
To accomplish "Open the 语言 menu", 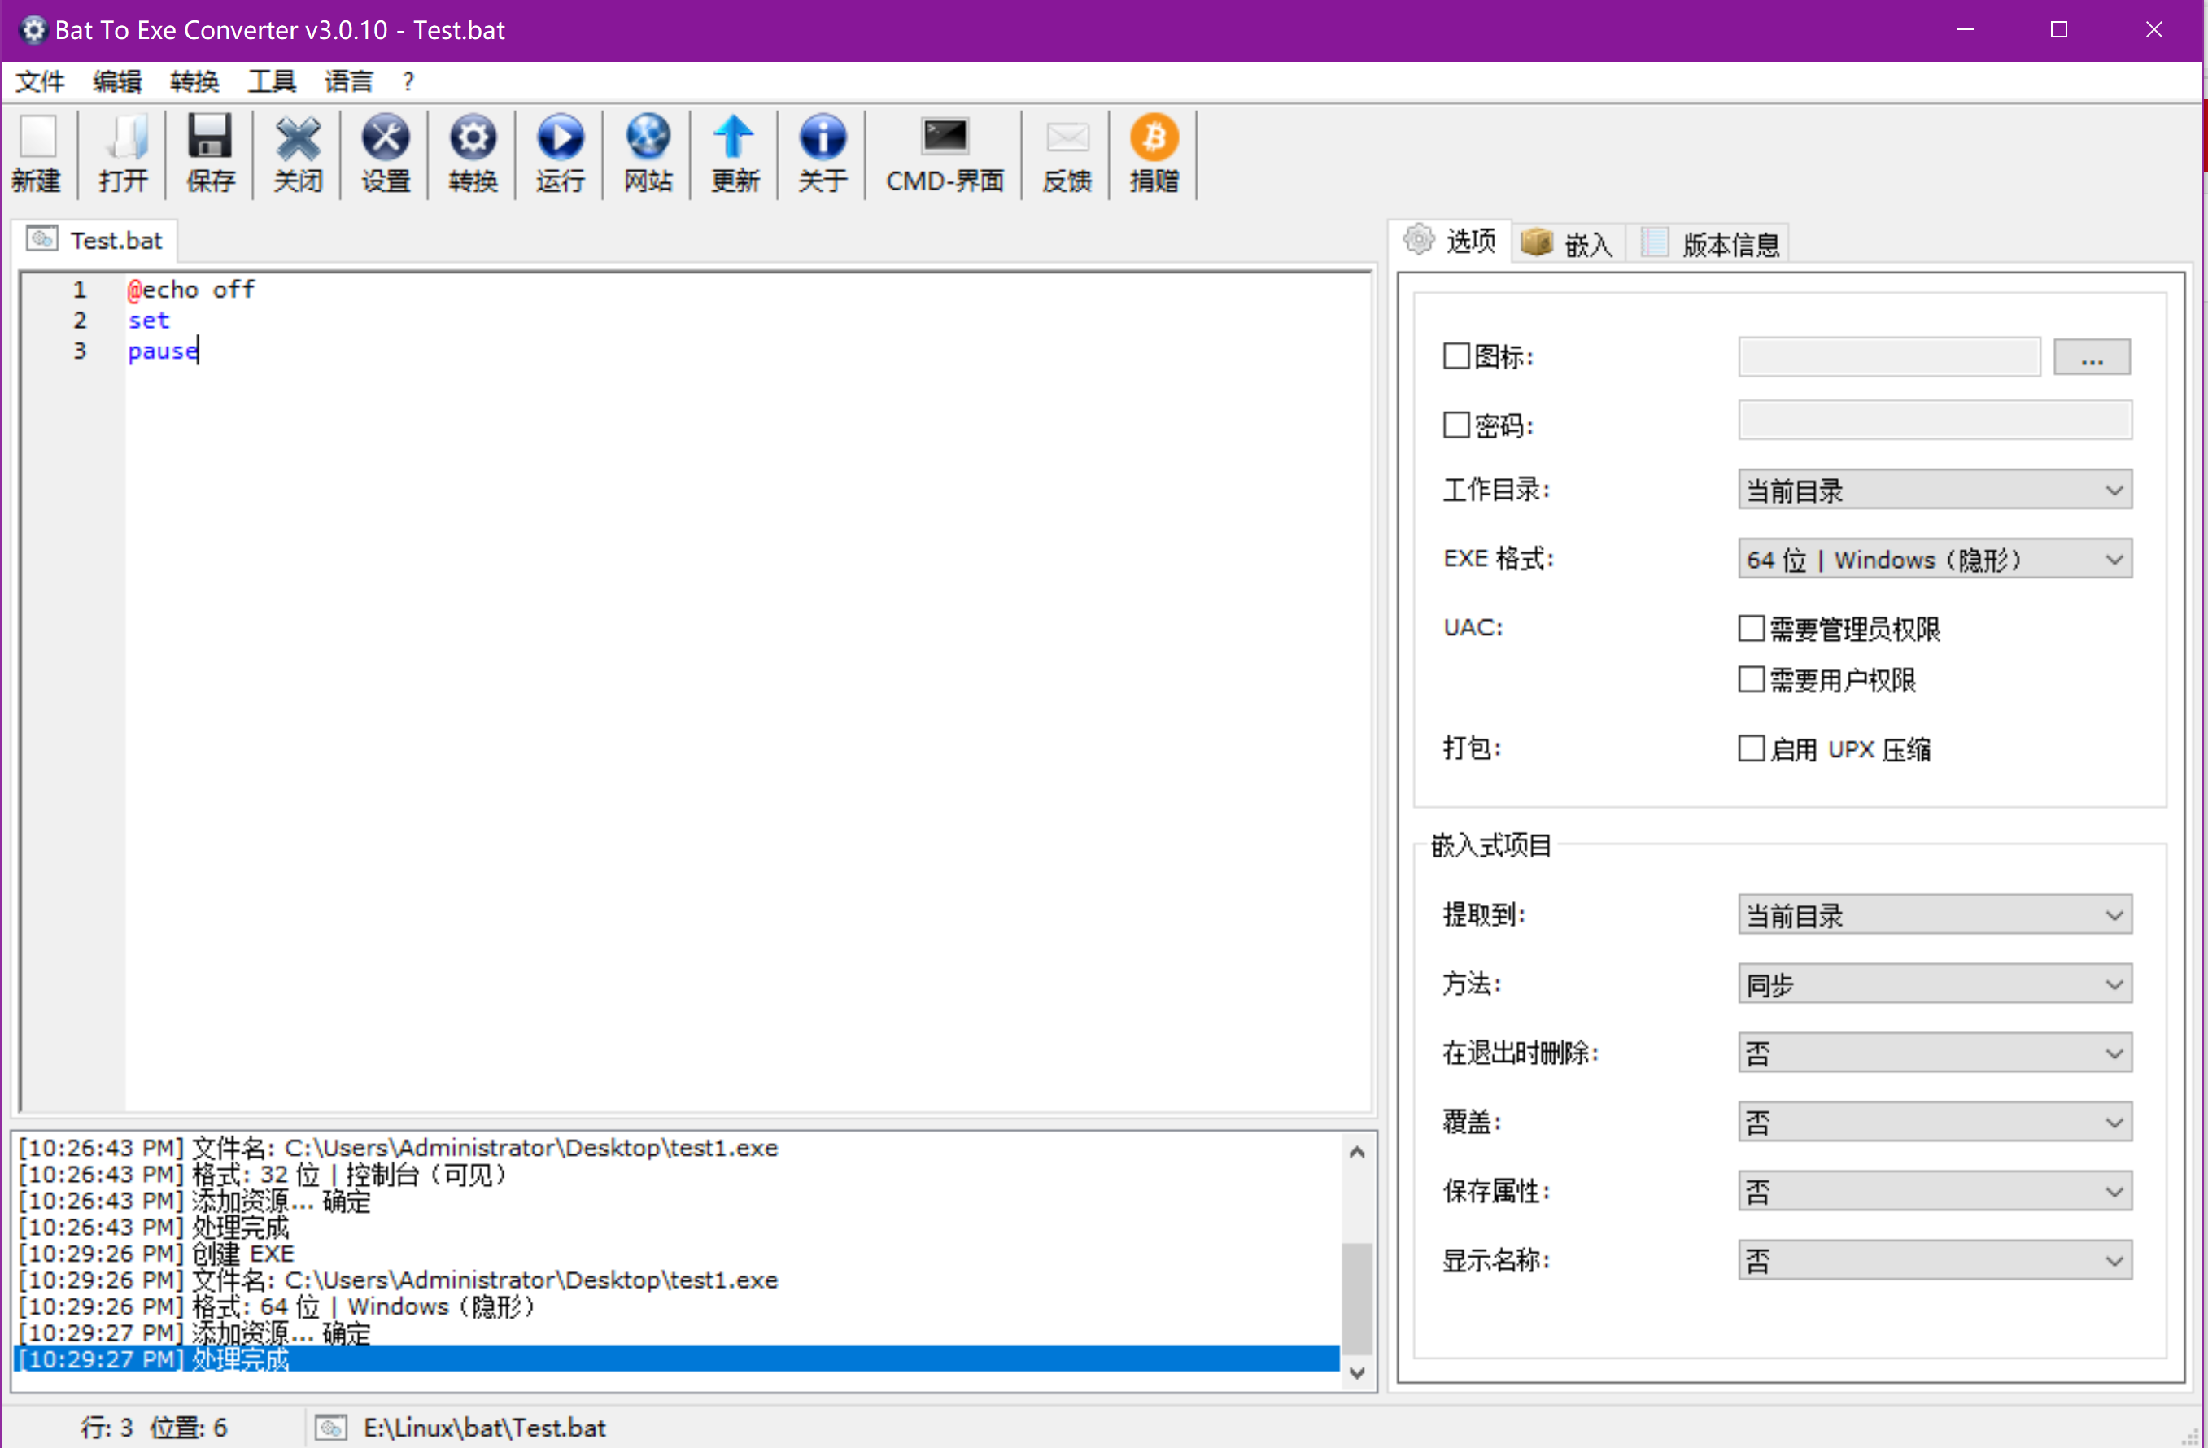I will point(348,81).
